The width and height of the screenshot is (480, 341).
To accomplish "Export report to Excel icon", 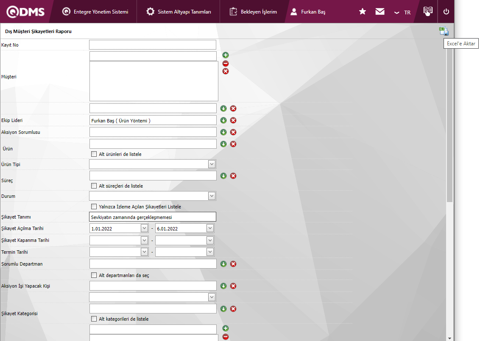I will pyautogui.click(x=444, y=31).
